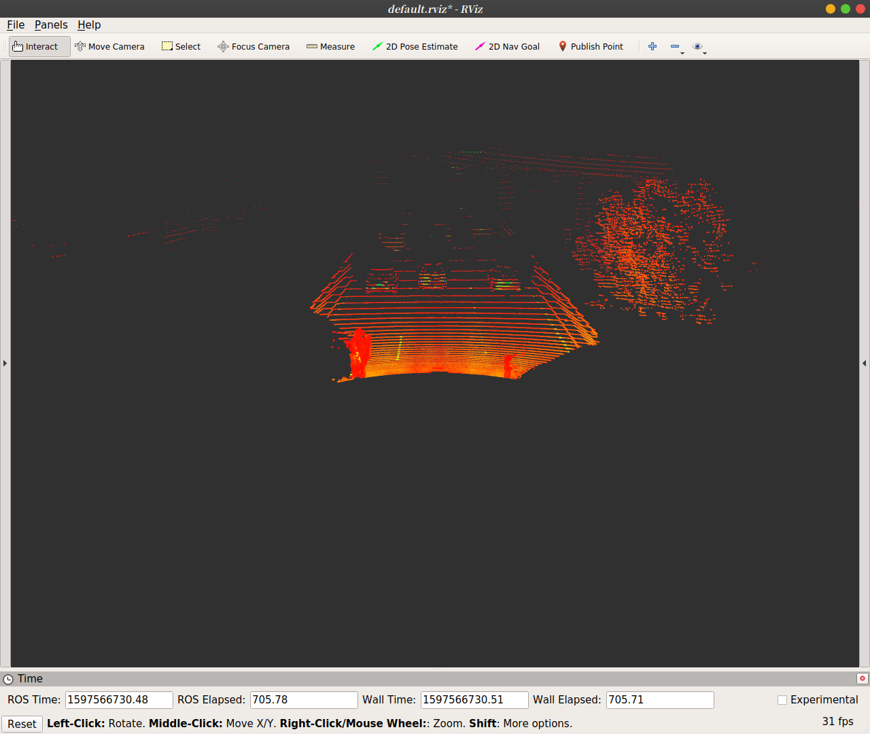870x734 pixels.
Task: Click the green maximize window button
Action: tap(846, 9)
